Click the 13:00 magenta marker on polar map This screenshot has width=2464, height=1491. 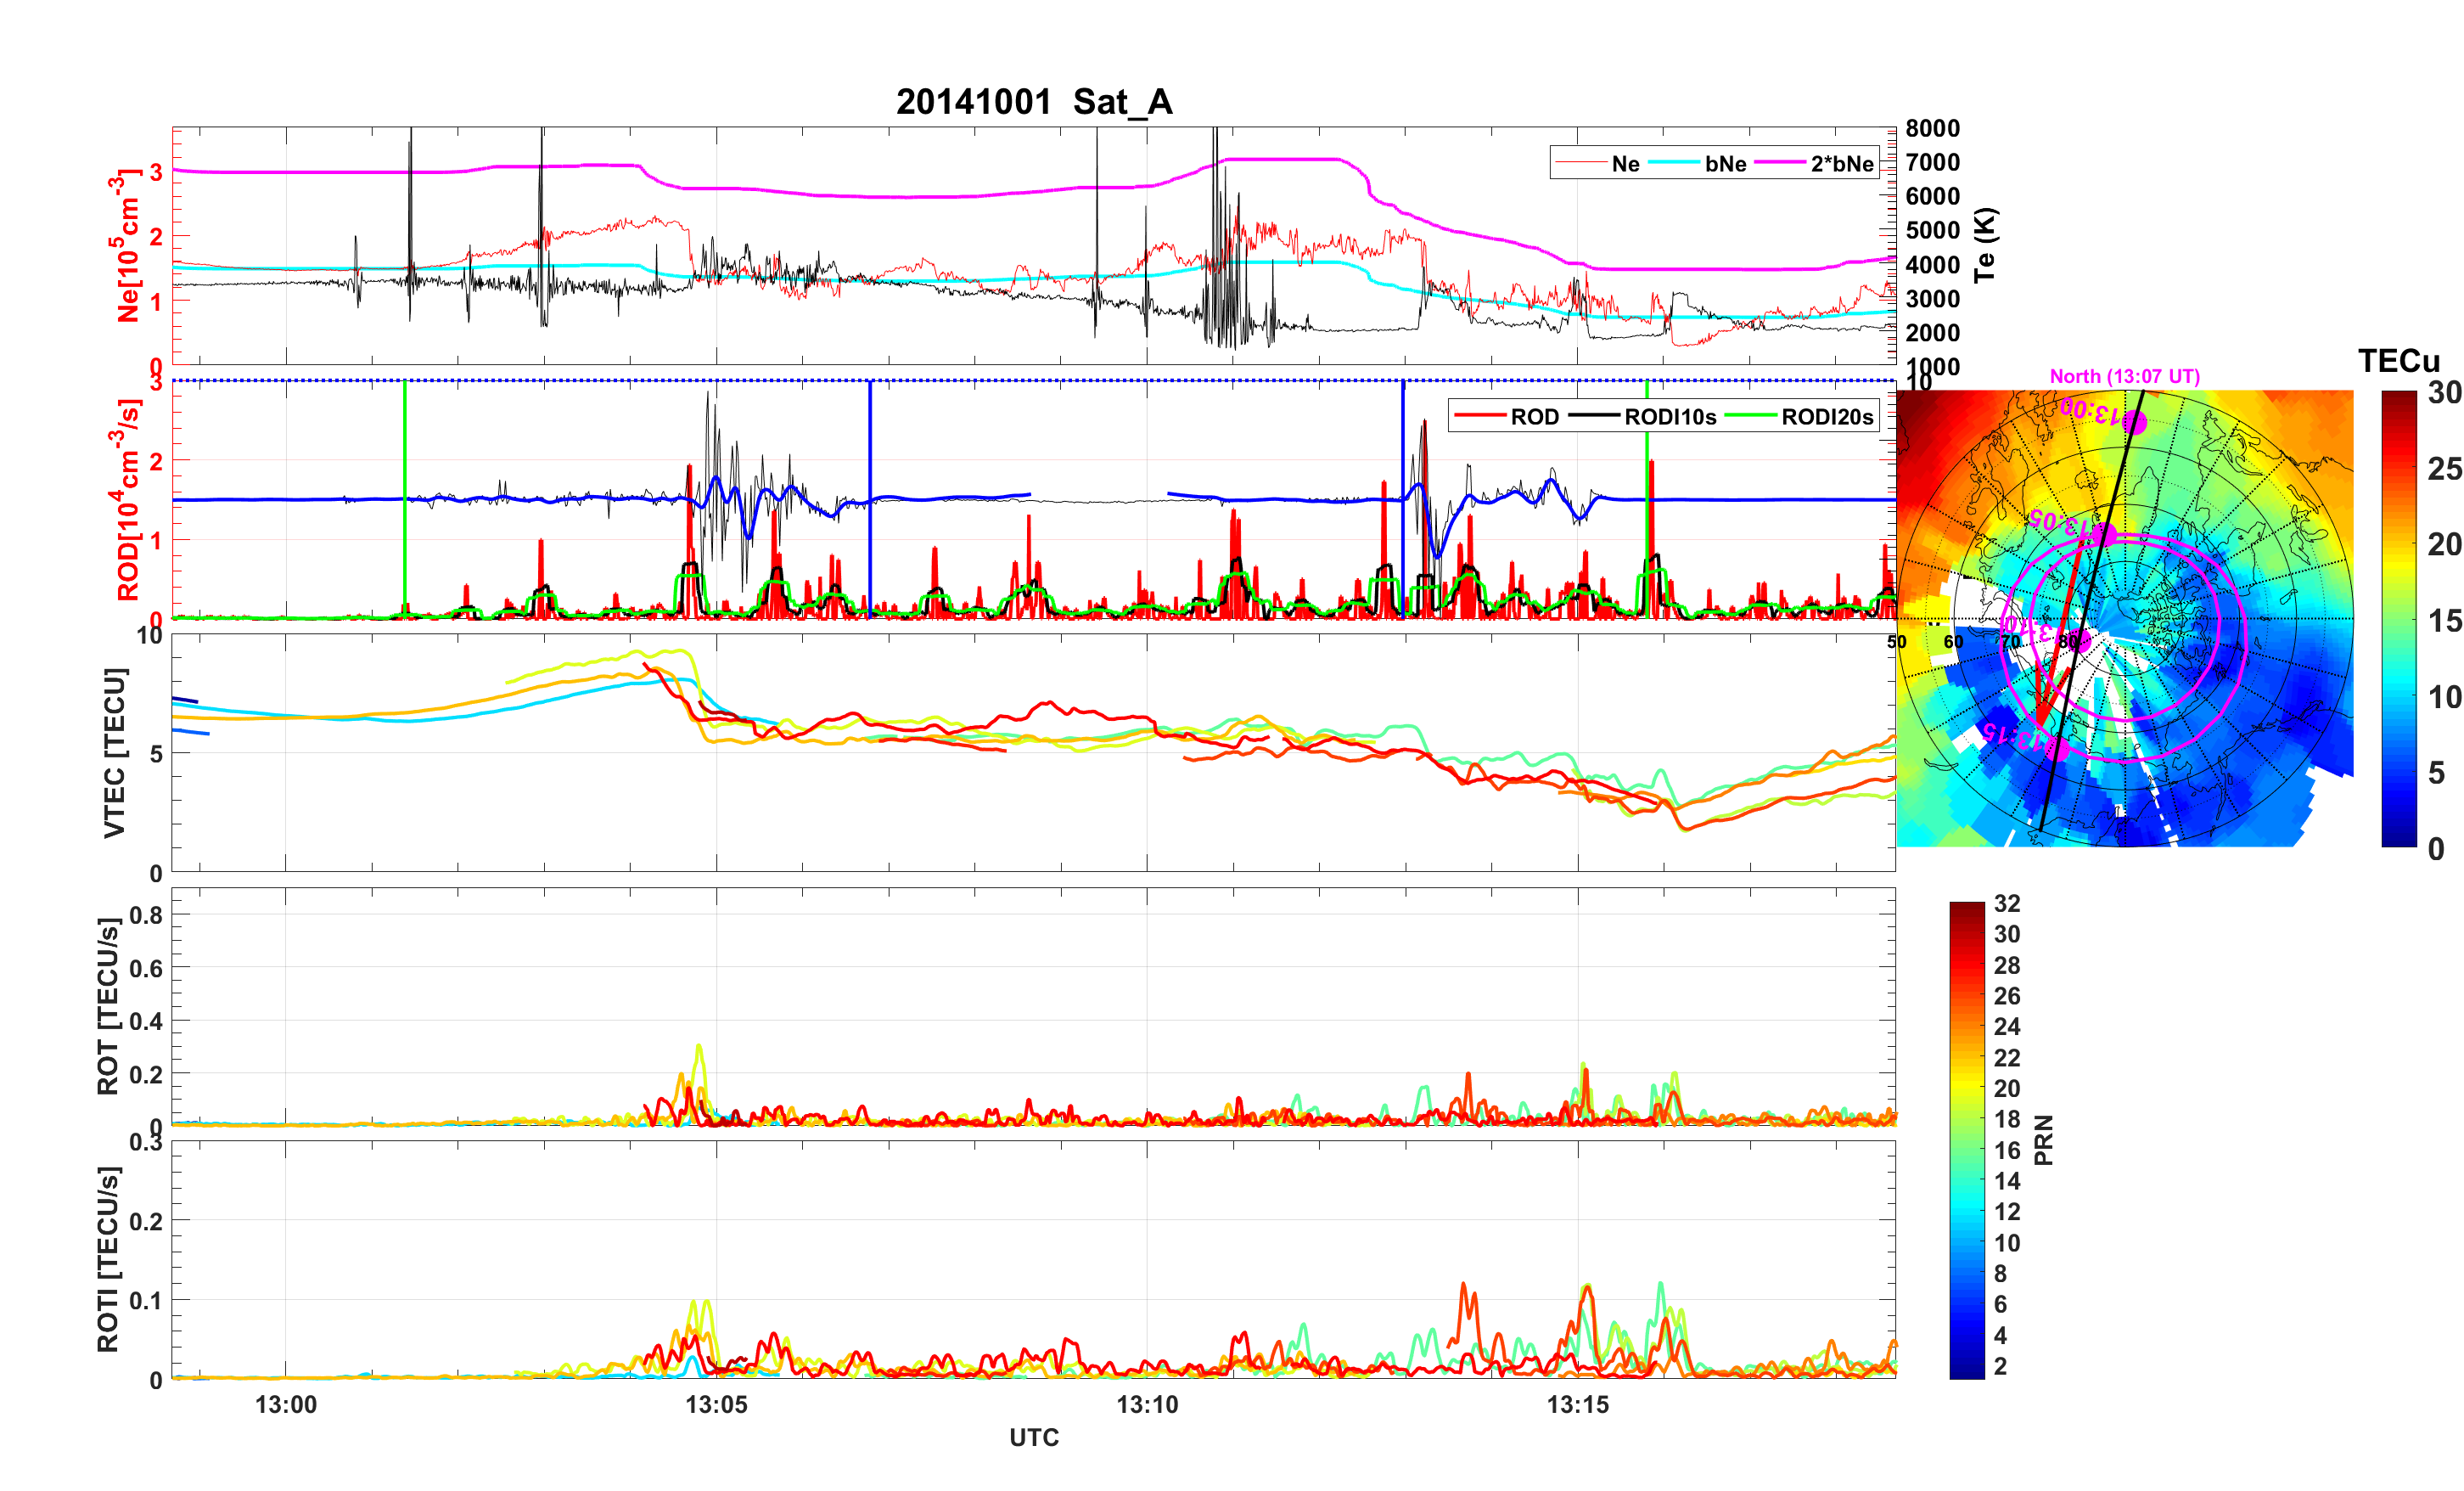tap(2133, 422)
